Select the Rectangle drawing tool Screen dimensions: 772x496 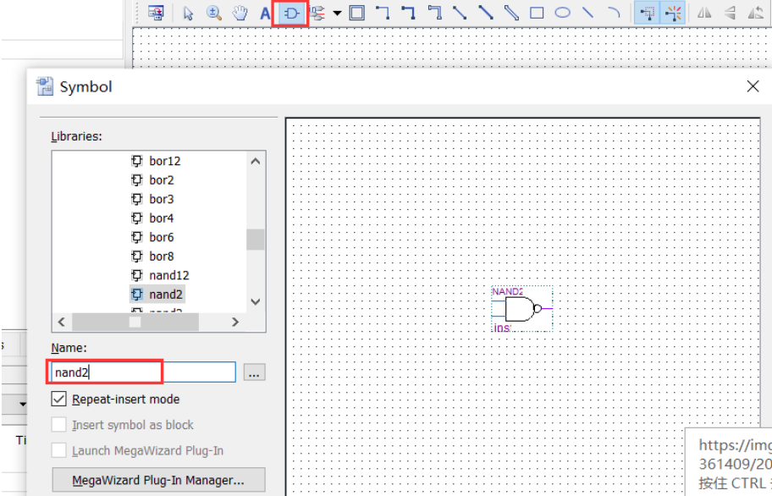pyautogui.click(x=537, y=13)
